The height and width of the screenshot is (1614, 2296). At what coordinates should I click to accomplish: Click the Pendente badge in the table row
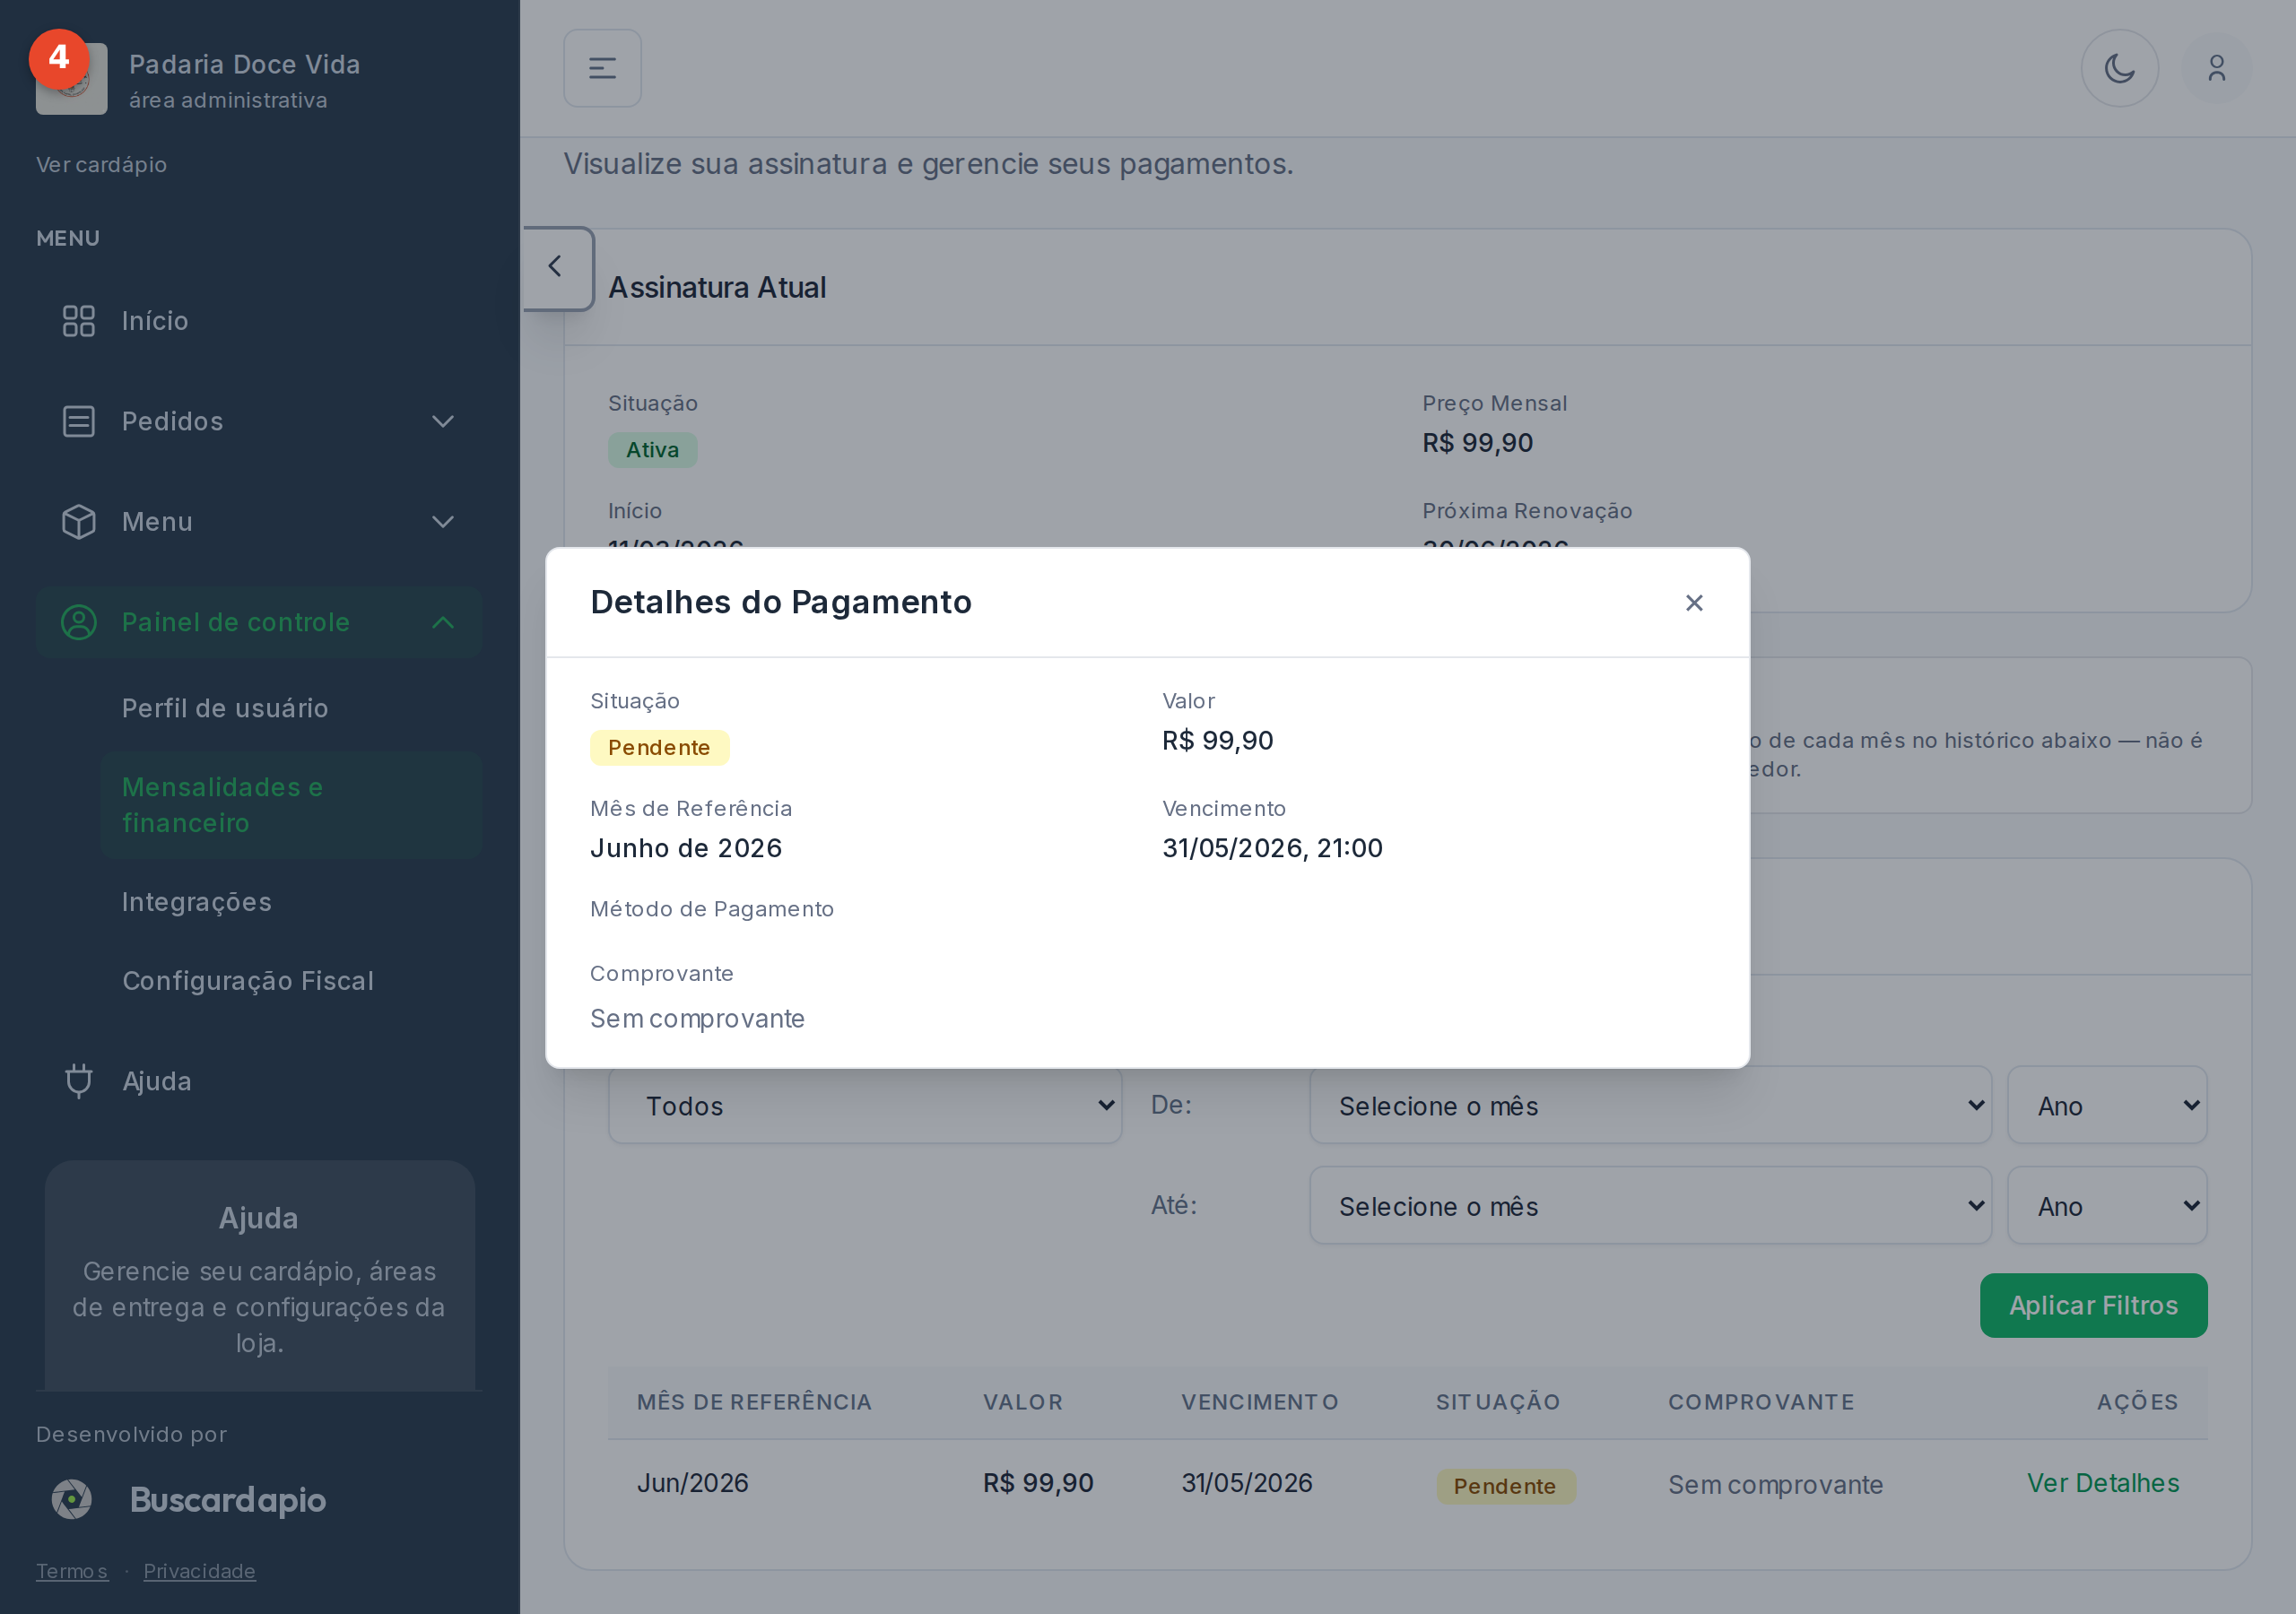click(1505, 1486)
